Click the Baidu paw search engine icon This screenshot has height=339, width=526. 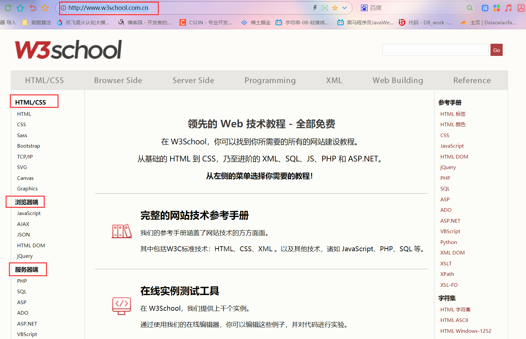pos(364,8)
